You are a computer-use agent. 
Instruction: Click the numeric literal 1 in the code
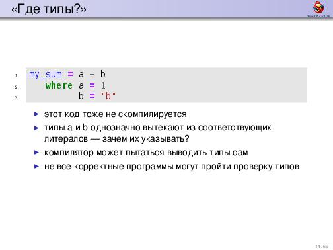pos(103,85)
